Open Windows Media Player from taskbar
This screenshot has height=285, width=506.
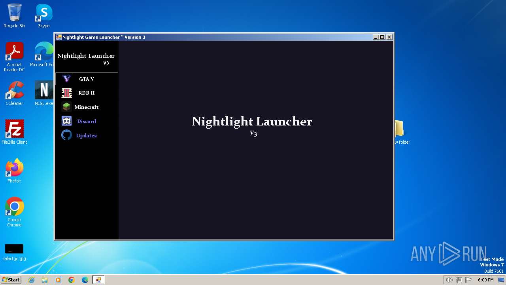point(58,280)
